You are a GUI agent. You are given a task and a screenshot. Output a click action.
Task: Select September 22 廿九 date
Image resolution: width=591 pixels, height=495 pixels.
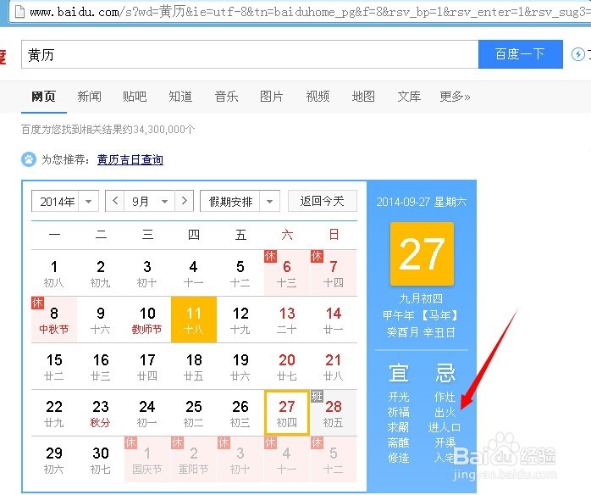[54, 413]
